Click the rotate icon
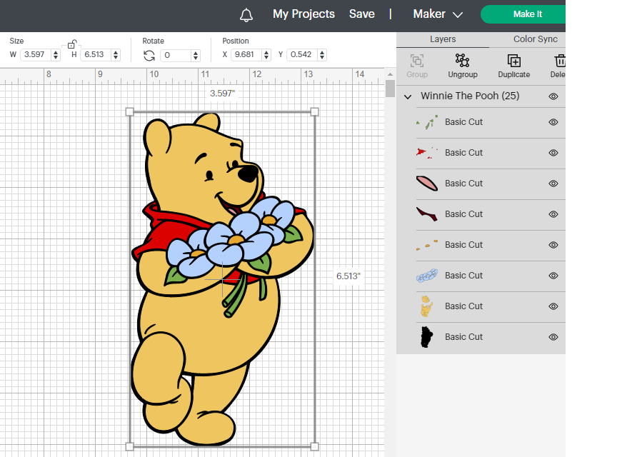 point(149,56)
